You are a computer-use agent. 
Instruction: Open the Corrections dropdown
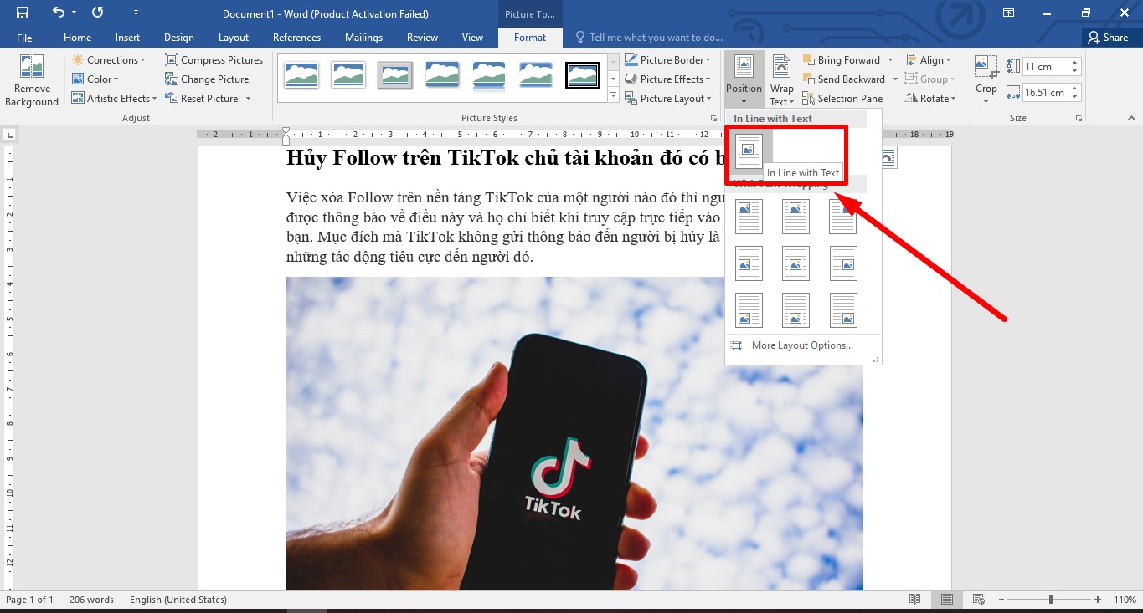click(x=109, y=60)
